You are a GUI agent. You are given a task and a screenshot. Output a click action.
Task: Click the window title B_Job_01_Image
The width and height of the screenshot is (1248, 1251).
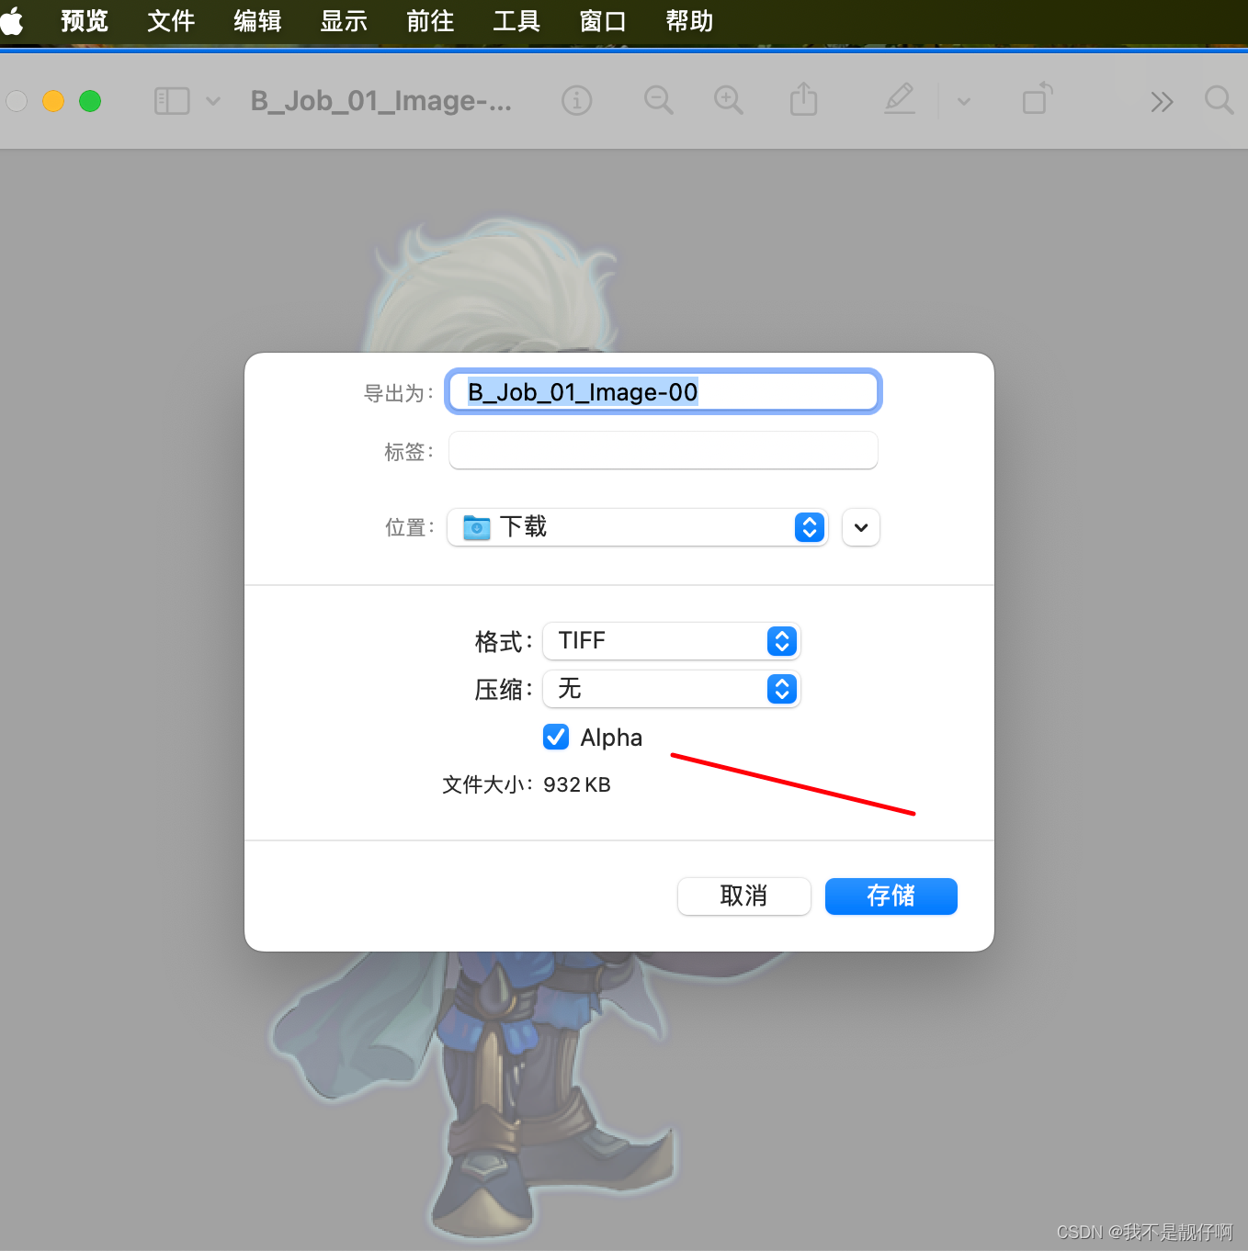(x=381, y=101)
